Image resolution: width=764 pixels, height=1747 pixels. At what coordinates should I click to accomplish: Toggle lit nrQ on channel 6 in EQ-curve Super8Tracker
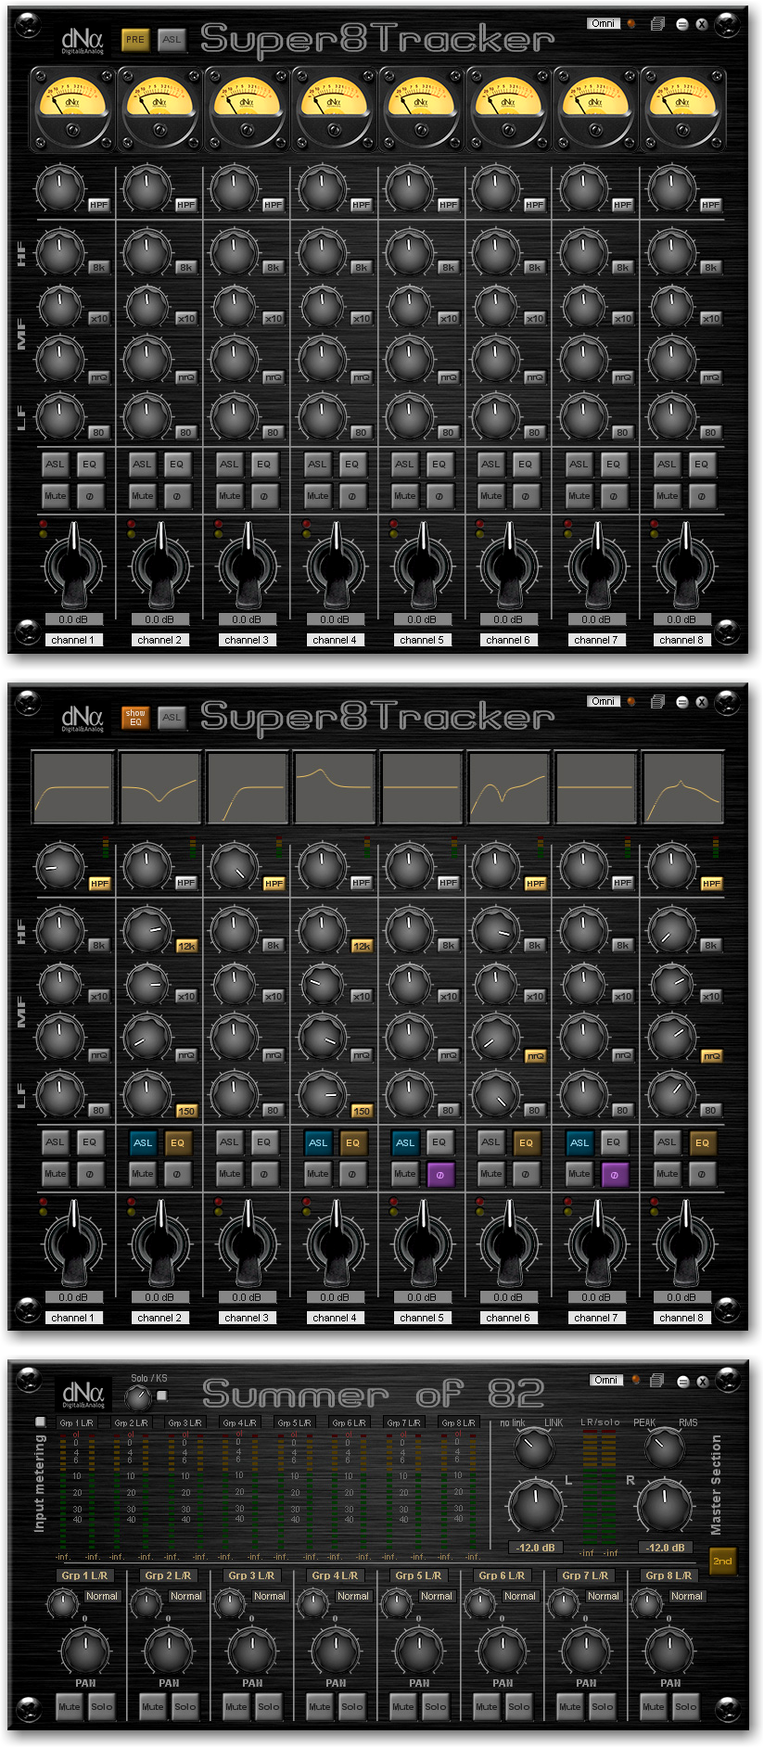(x=535, y=1056)
